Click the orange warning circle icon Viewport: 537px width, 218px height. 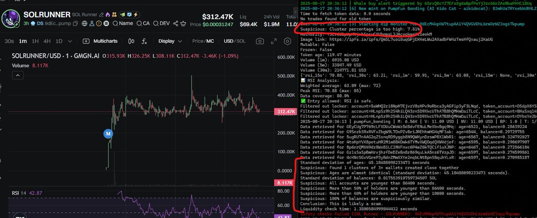99,24
